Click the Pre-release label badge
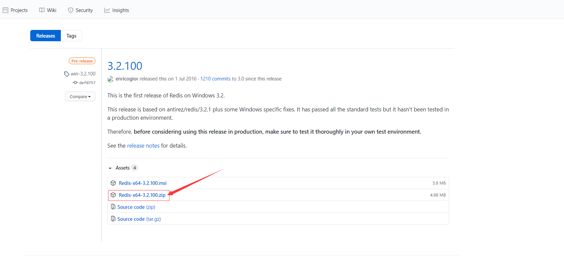The width and height of the screenshot is (564, 264). coord(82,61)
